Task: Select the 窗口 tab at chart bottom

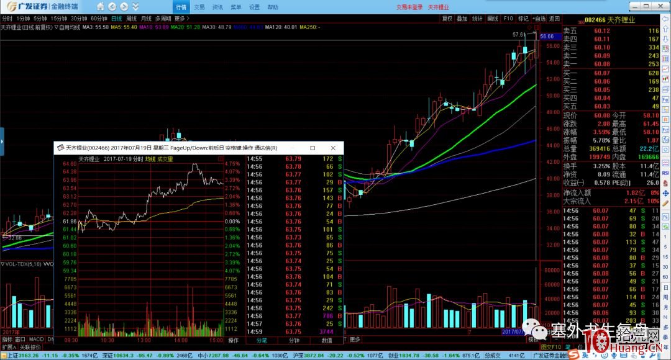Action: tap(21, 339)
